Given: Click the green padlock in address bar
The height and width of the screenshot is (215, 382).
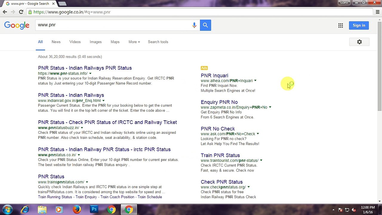Looking at the screenshot, I should point(30,12).
